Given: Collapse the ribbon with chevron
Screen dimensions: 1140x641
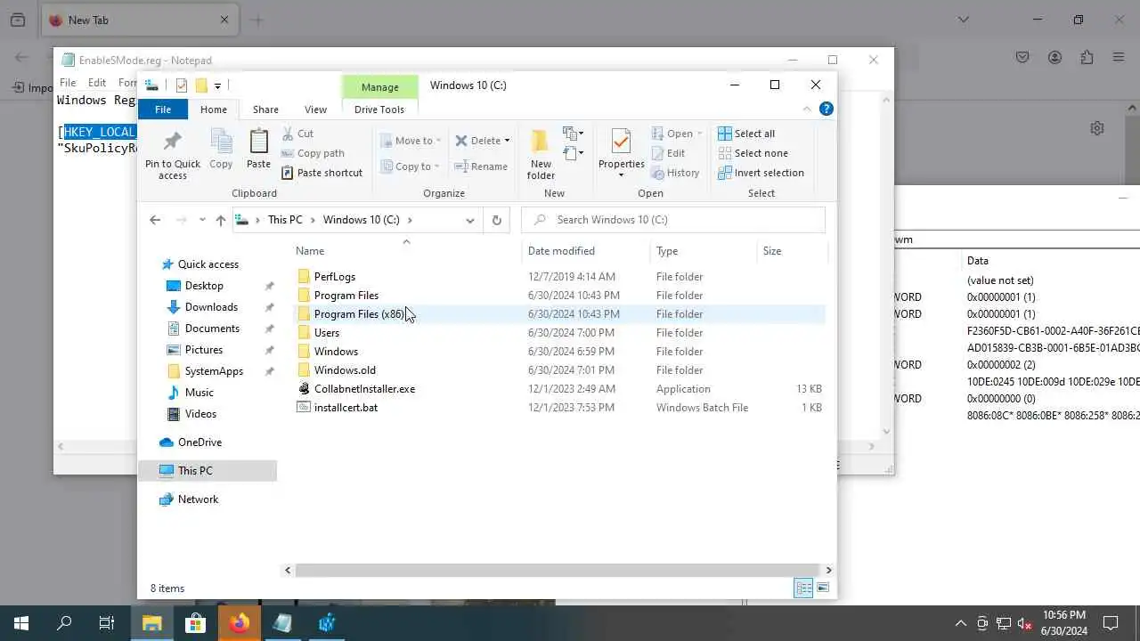Looking at the screenshot, I should pos(807,109).
